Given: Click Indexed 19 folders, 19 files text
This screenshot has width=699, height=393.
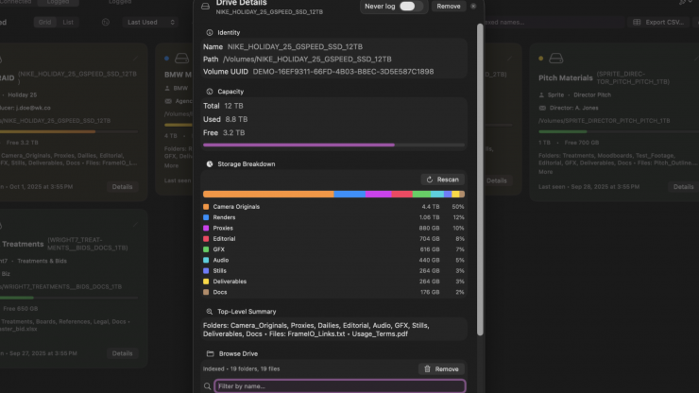Looking at the screenshot, I should click(241, 369).
